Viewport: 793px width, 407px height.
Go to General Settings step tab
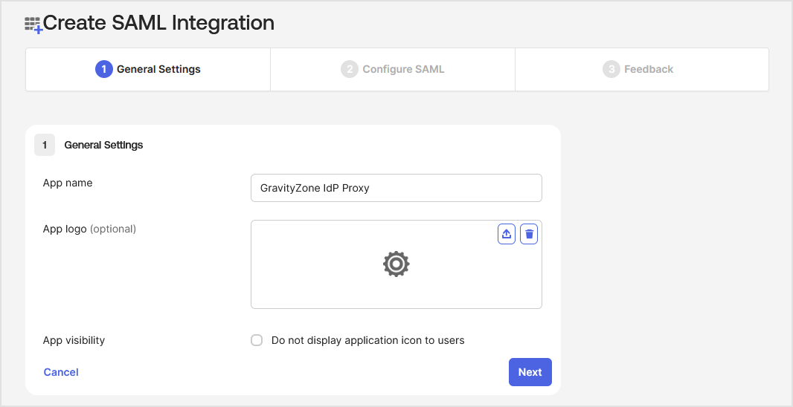point(148,69)
